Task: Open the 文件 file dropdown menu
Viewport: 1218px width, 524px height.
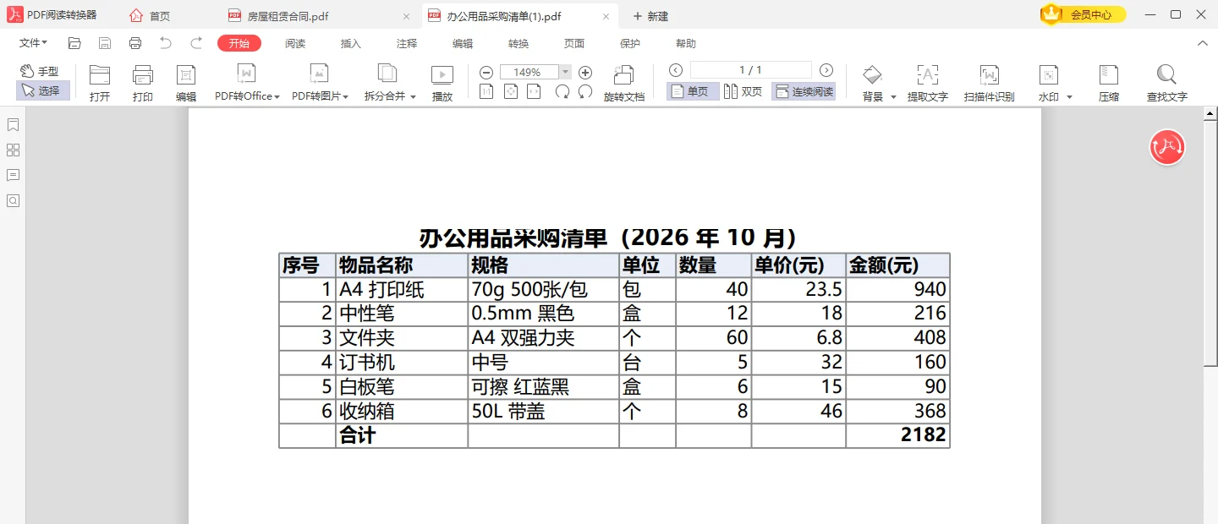Action: [33, 43]
